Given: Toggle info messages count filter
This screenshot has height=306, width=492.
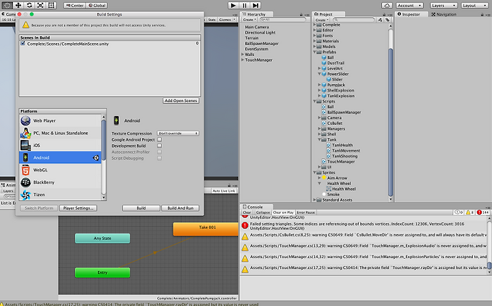Looking at the screenshot, I should tap(459, 212).
